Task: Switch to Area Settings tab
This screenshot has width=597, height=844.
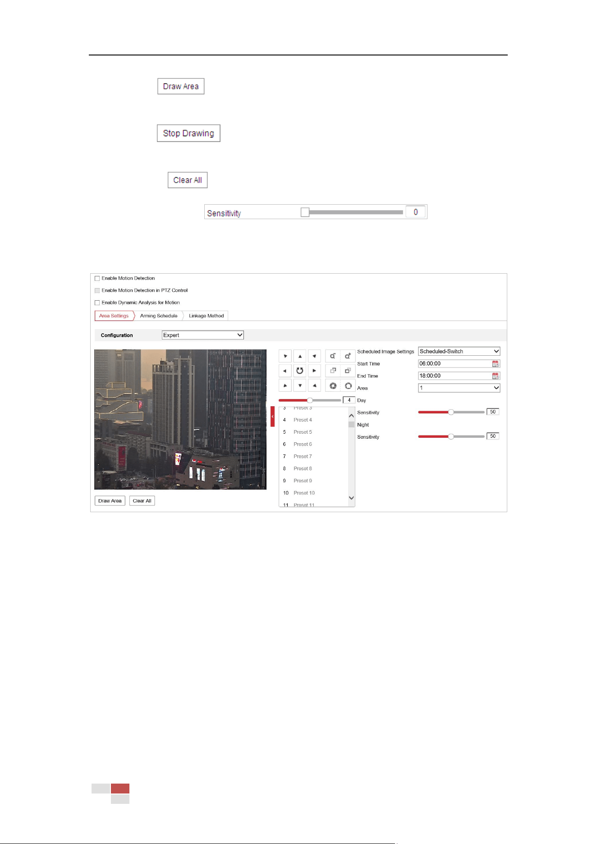Action: coord(114,316)
